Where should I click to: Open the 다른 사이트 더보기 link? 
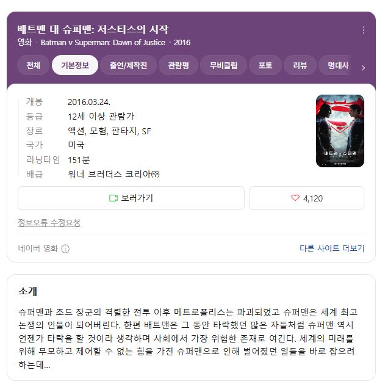click(332, 248)
